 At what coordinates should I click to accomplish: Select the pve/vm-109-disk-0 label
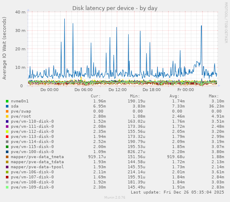point(32,187)
